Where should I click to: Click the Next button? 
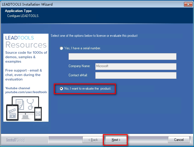pos(116,140)
